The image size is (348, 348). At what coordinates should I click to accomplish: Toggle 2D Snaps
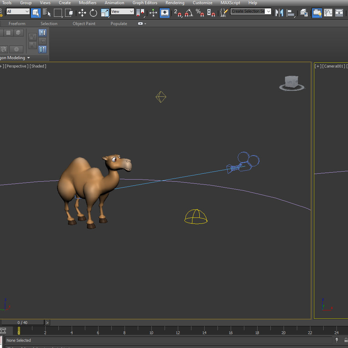coord(178,13)
